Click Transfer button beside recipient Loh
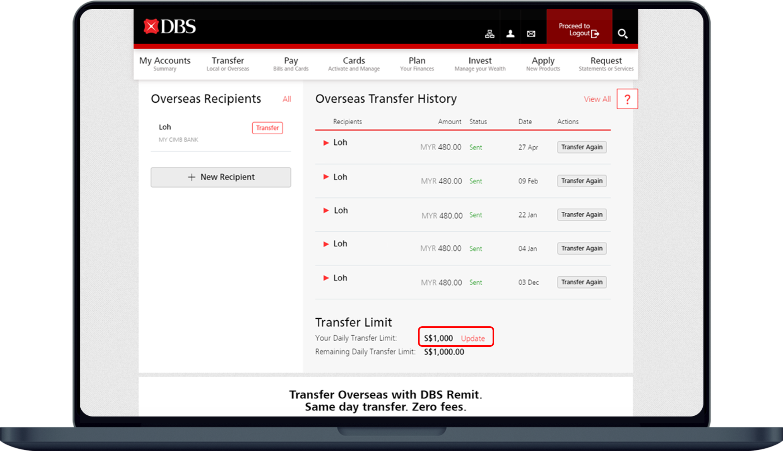Image resolution: width=783 pixels, height=451 pixels. click(x=267, y=128)
